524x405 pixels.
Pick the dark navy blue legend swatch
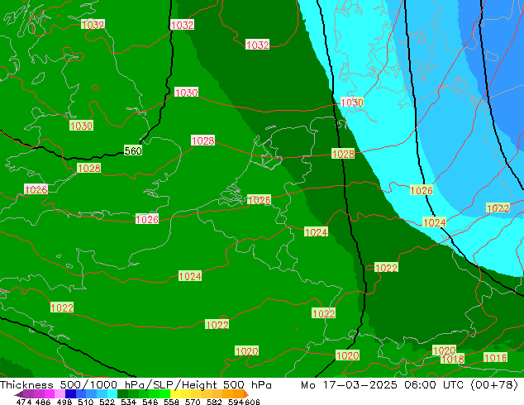pyautogui.click(x=70, y=394)
